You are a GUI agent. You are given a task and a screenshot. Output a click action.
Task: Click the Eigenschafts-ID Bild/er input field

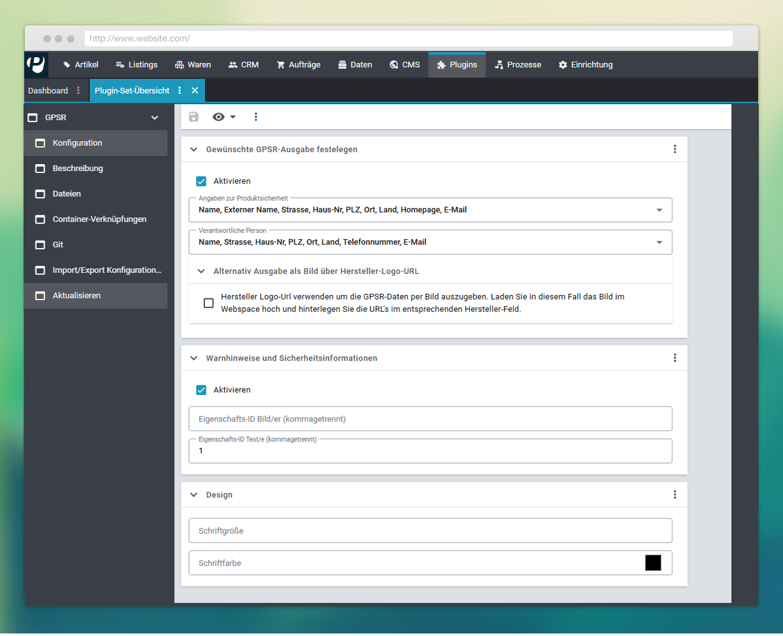[430, 419]
